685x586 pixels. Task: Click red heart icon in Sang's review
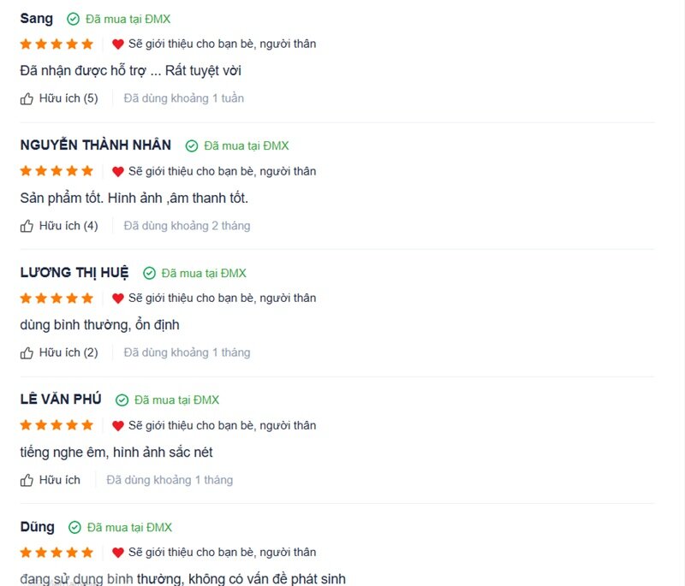coord(118,44)
